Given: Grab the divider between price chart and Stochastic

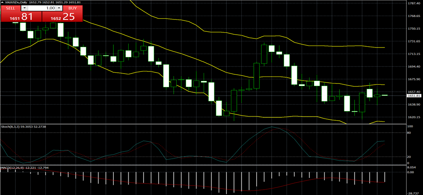Looking at the screenshot, I should click(x=207, y=124).
